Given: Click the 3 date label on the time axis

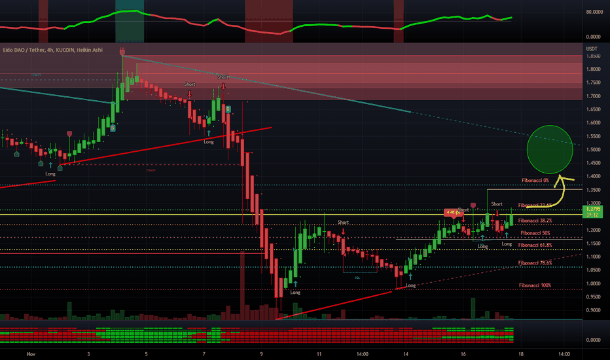Looking at the screenshot, I should click(x=89, y=354).
